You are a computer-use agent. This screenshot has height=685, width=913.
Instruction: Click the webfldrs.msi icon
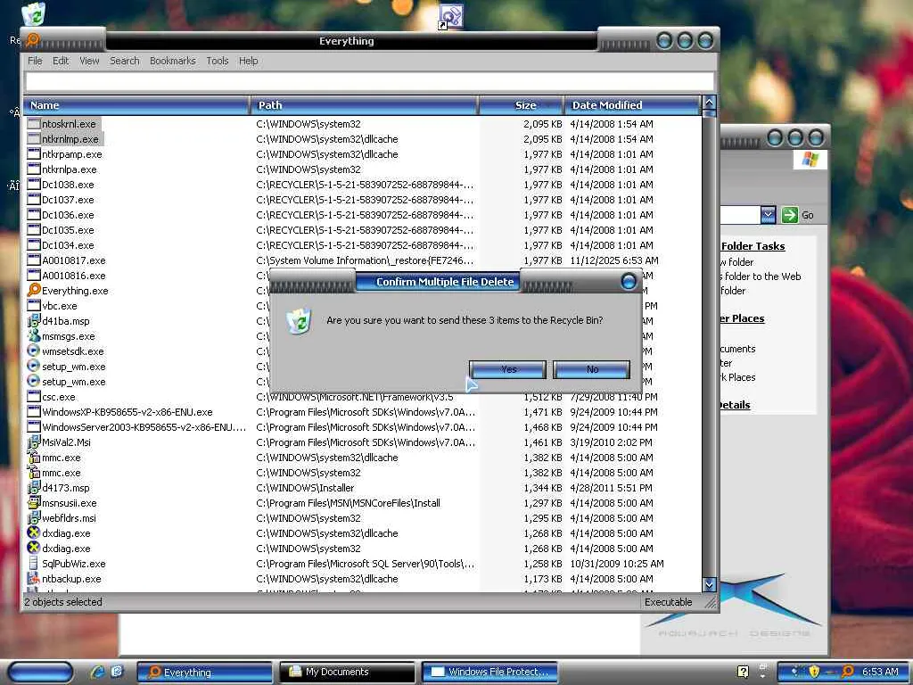pyautogui.click(x=34, y=517)
